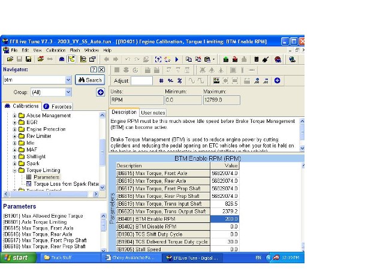Click the navigator help question mark icon

tap(94, 70)
